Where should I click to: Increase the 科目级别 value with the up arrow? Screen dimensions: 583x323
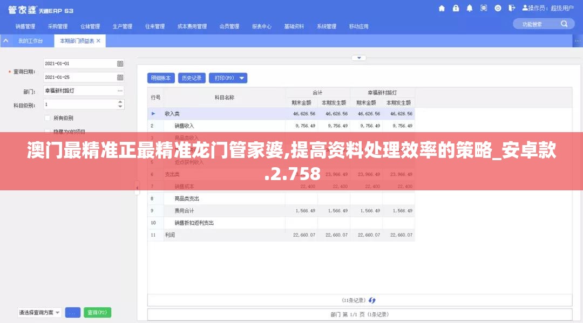120,102
